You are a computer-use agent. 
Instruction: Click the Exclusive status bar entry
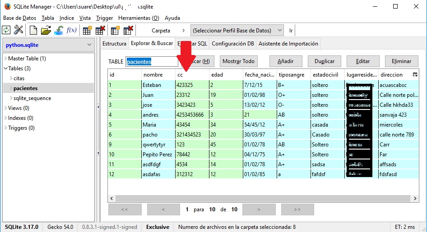tap(158, 227)
